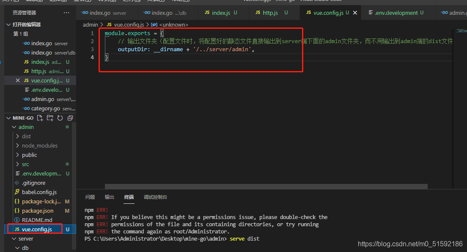The width and height of the screenshot is (467, 252).
Task: Click the explorer panel title
Action: pos(24,13)
